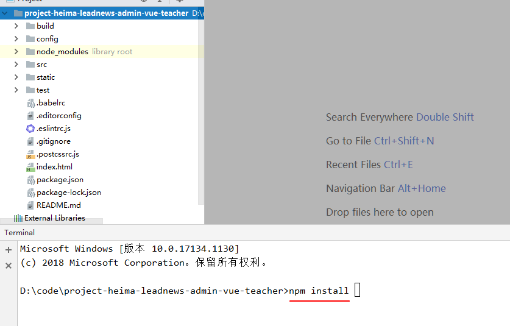Viewport: 510px width, 326px height.
Task: Select the static folder icon
Action: [30, 77]
